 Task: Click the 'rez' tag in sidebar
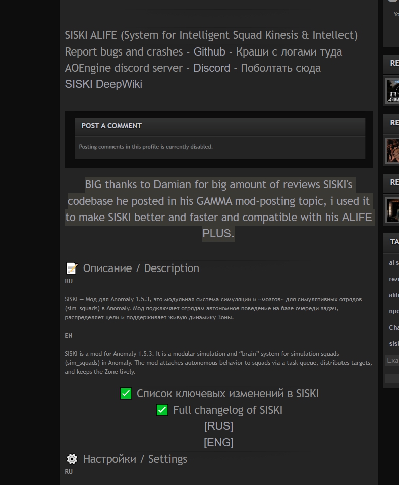393,279
